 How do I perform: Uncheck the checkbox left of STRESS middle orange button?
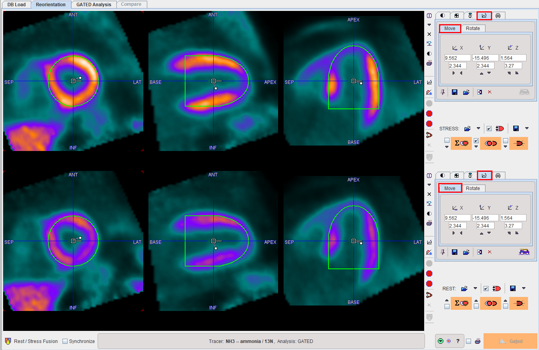476,140
